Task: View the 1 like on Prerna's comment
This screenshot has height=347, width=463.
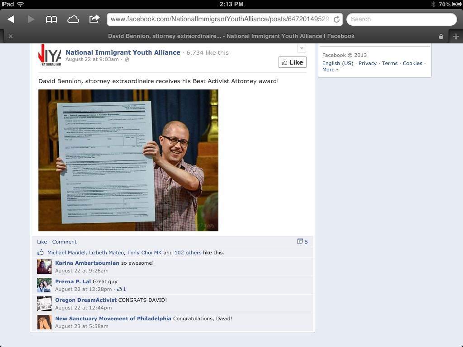Action: click(121, 289)
